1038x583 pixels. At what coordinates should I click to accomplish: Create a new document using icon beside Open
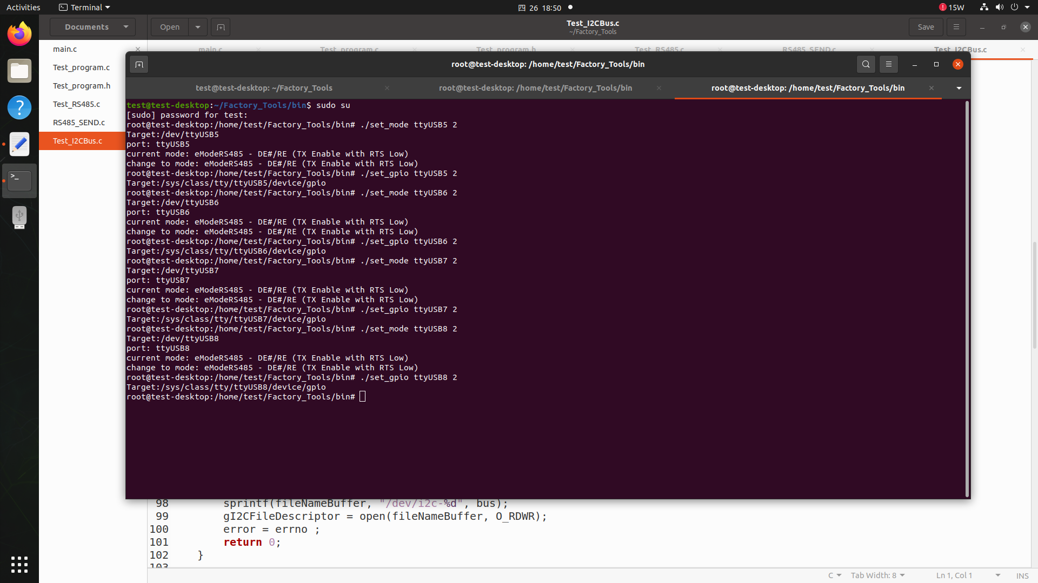click(220, 26)
